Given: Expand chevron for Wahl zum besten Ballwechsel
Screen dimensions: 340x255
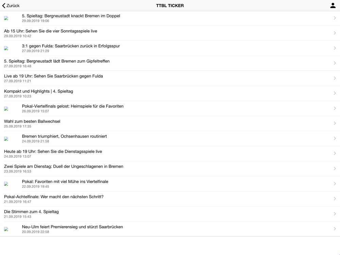Looking at the screenshot, I should pos(335,123).
